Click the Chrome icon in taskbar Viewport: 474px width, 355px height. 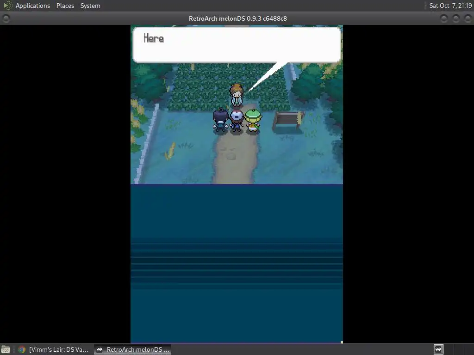[x=22, y=349]
